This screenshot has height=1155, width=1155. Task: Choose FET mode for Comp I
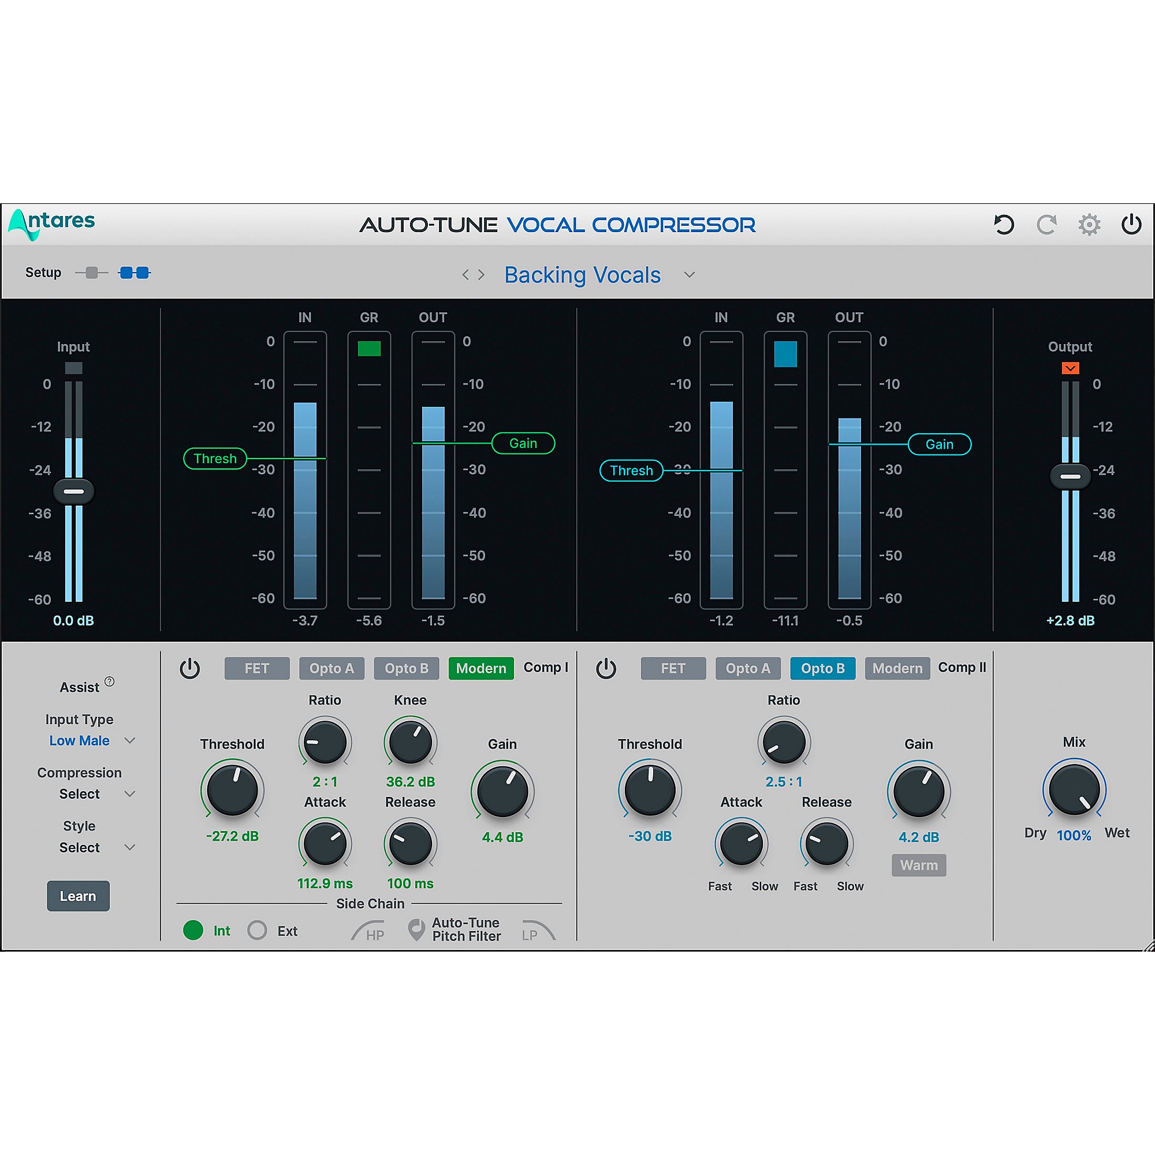257,668
